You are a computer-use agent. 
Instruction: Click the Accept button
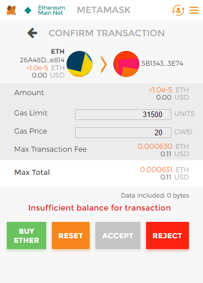[118, 235]
